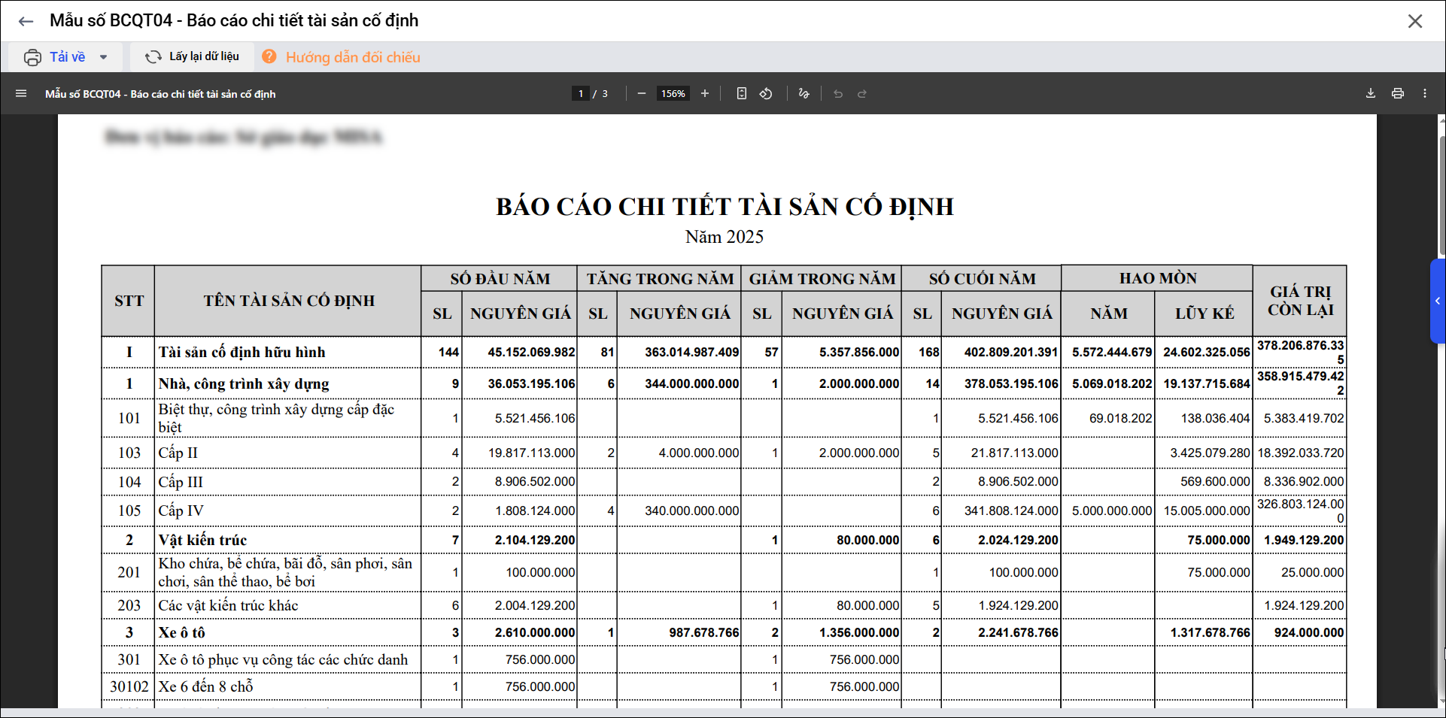This screenshot has width=1446, height=718.
Task: Click the Xe 6 đến 8 chỗ row
Action: [724, 686]
